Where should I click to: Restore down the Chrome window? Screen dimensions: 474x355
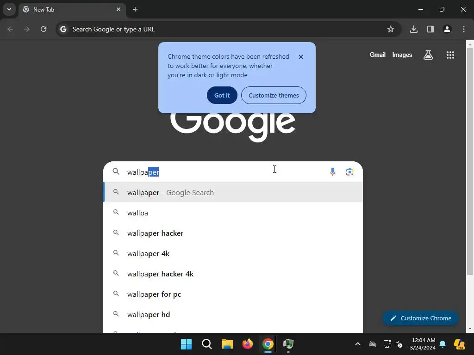[442, 9]
